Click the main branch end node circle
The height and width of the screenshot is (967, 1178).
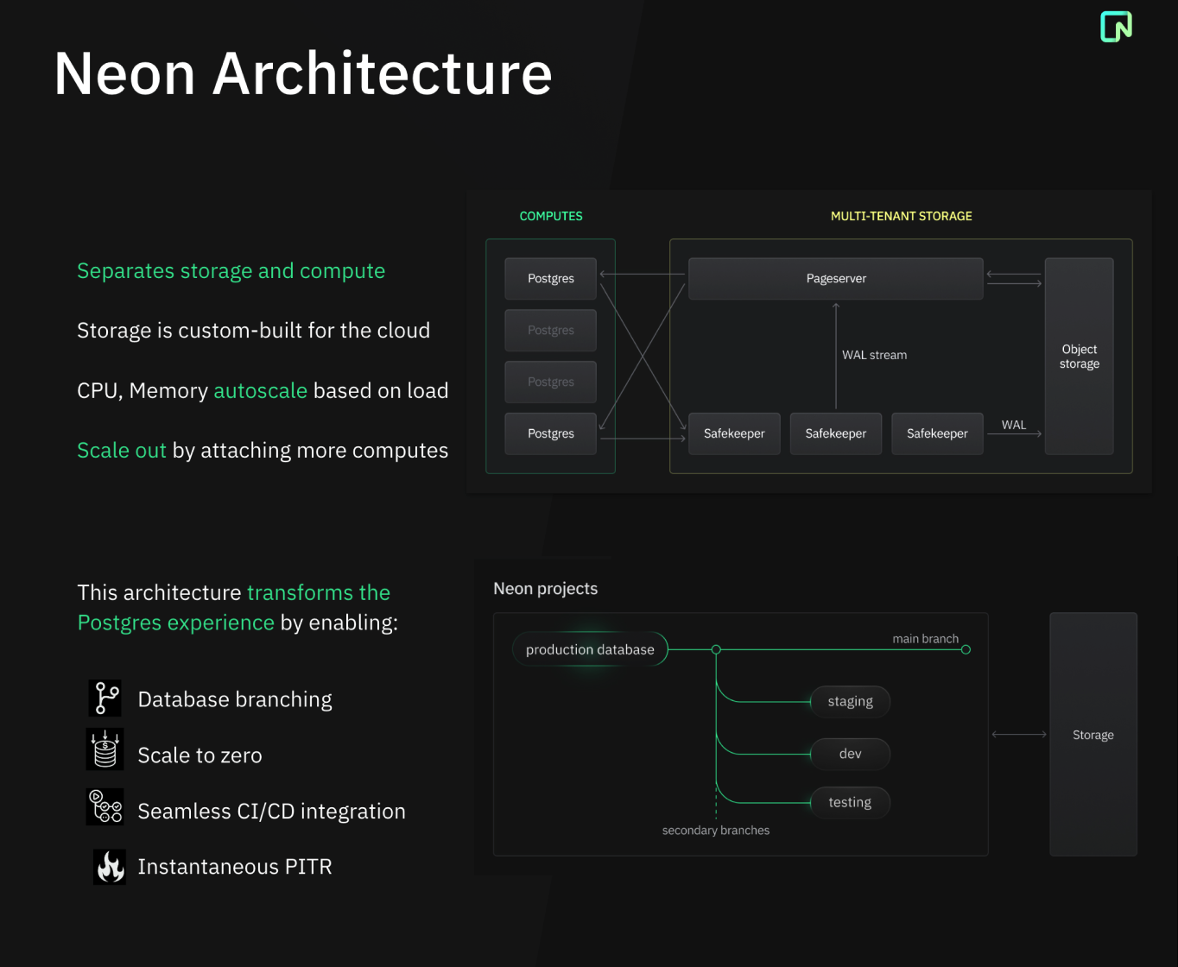[x=966, y=649]
